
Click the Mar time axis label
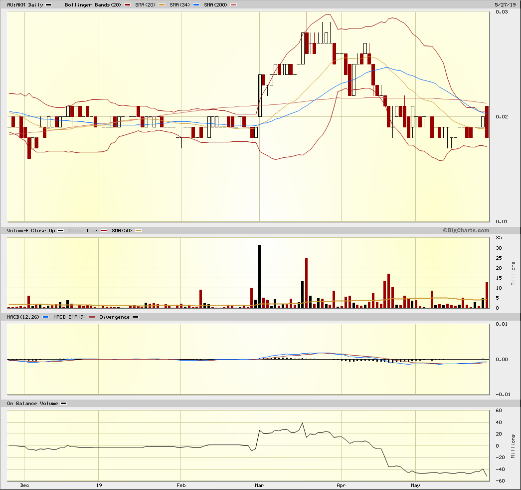259,486
